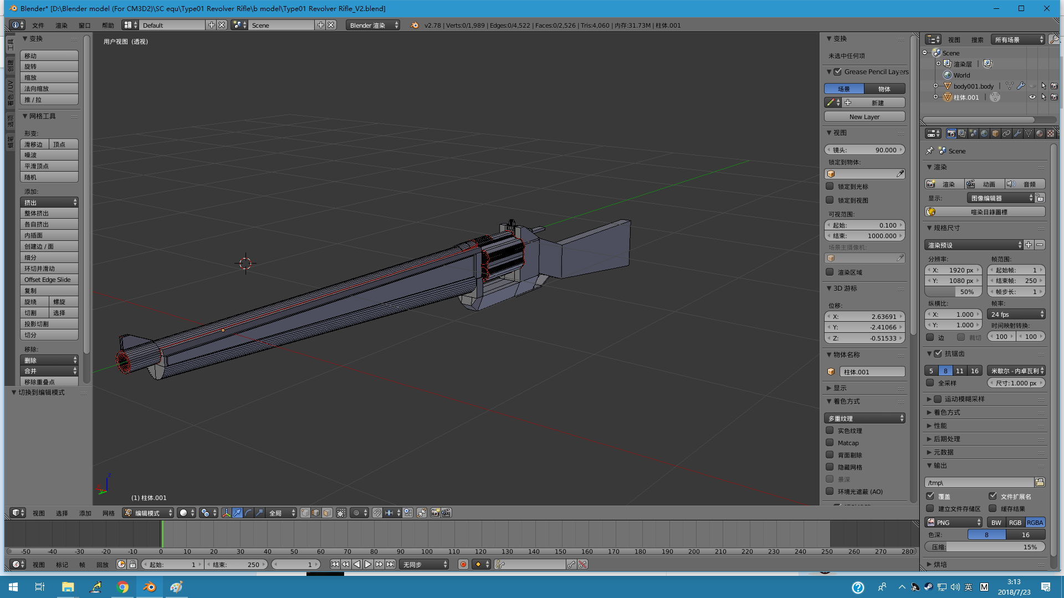The image size is (1064, 598).
Task: Open the 网格 menu in viewport header
Action: [x=108, y=513]
